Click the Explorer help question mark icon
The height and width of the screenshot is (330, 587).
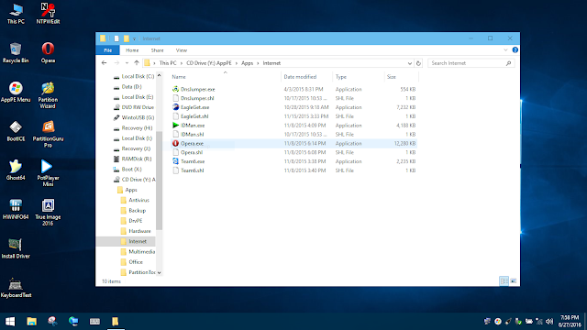click(515, 49)
